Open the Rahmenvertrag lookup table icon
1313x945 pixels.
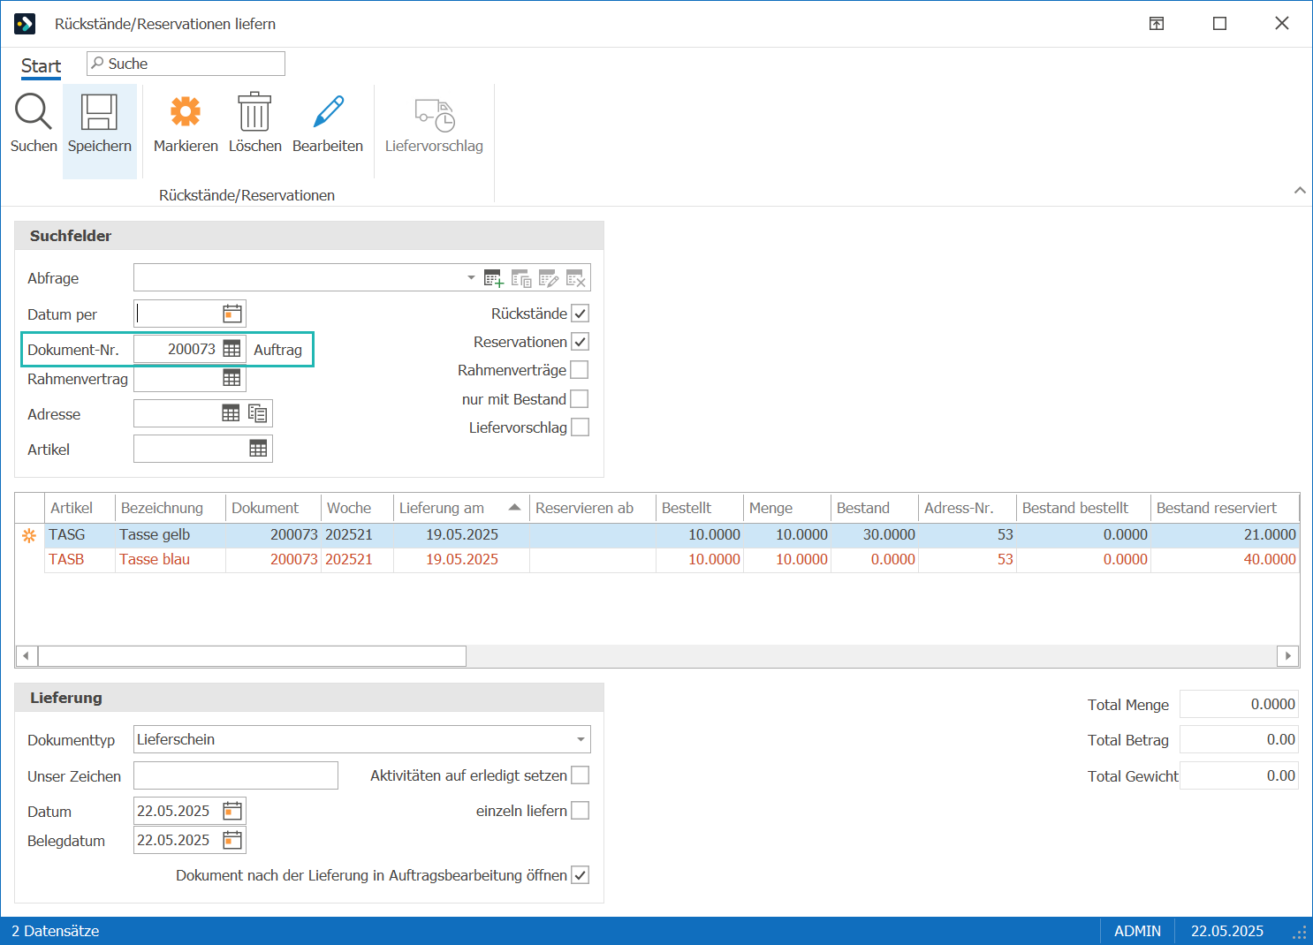click(x=231, y=378)
